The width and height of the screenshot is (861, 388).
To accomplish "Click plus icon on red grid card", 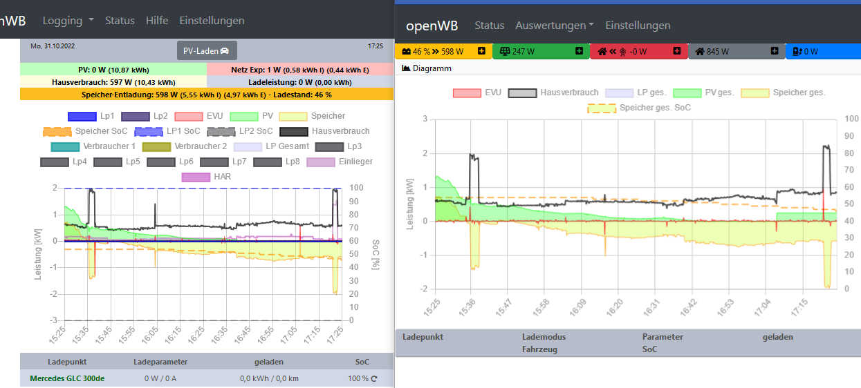I will (x=676, y=51).
